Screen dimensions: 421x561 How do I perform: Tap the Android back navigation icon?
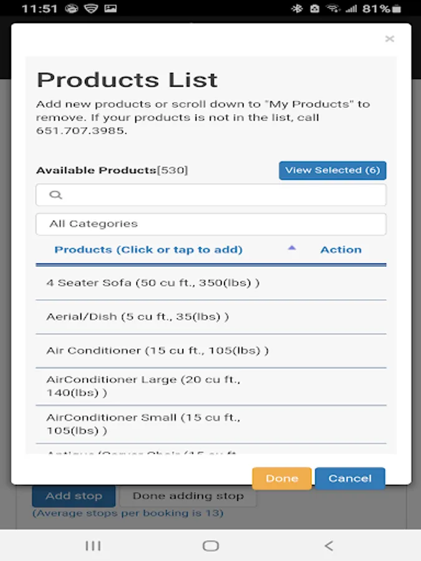point(329,546)
